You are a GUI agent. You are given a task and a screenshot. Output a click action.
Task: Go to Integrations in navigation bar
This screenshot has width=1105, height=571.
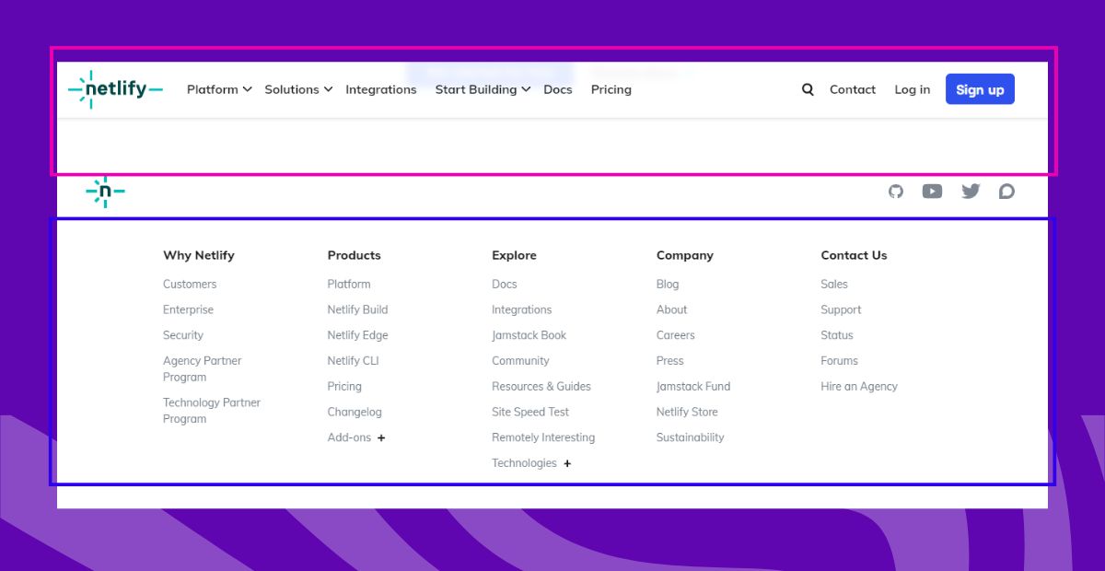click(x=381, y=89)
